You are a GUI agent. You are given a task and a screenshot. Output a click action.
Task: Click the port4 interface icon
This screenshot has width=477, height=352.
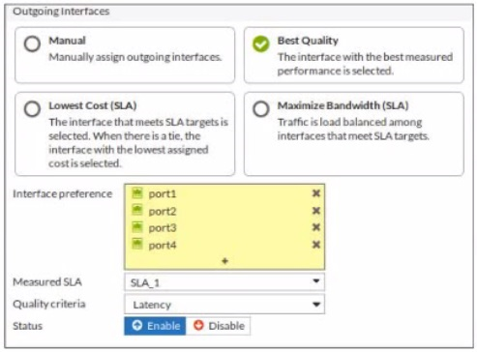[x=137, y=245]
